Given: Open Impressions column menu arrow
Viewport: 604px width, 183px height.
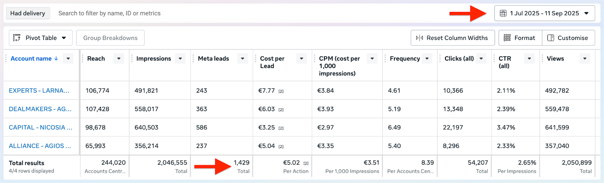Looking at the screenshot, I should [x=180, y=59].
